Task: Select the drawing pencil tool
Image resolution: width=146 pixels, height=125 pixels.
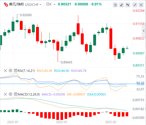Action: (122, 5)
